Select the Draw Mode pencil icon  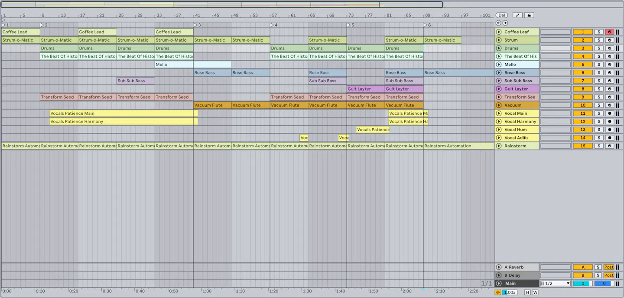[x=517, y=15]
